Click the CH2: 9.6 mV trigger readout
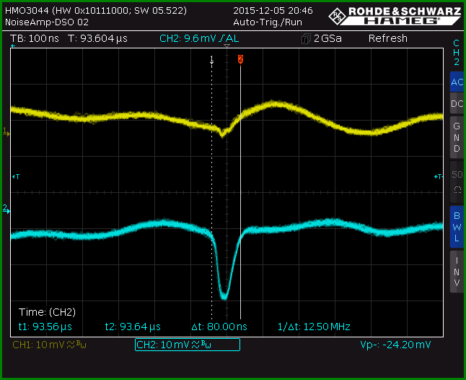This screenshot has width=466, height=380. coord(199,38)
